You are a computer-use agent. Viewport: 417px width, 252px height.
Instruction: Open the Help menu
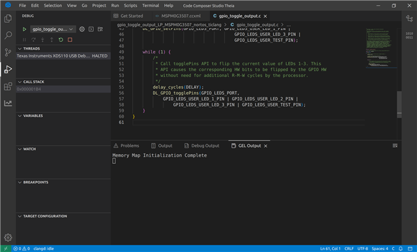tap(169, 5)
